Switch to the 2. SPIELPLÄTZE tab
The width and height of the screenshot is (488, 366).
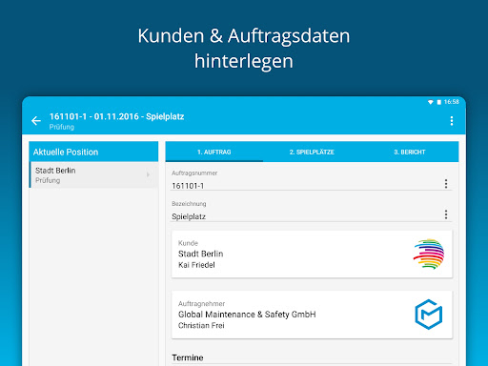pos(312,152)
